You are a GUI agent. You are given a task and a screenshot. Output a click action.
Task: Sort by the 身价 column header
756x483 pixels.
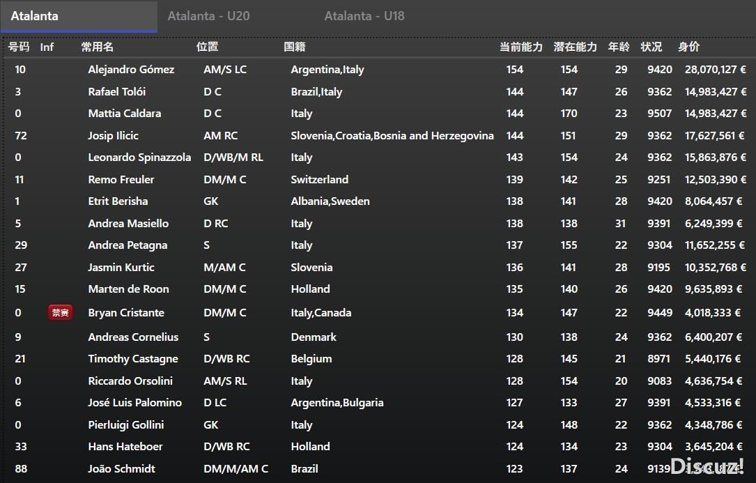(688, 47)
